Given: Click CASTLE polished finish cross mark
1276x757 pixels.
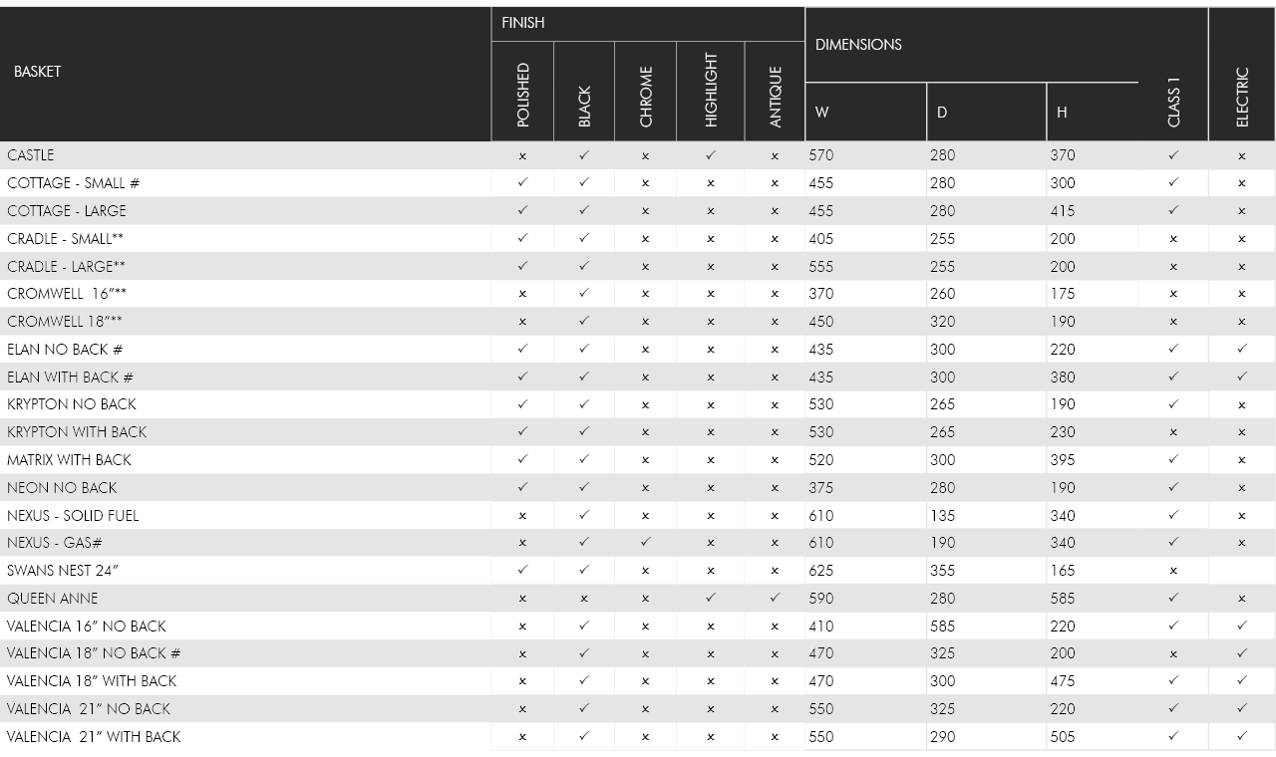Looking at the screenshot, I should point(522,156).
